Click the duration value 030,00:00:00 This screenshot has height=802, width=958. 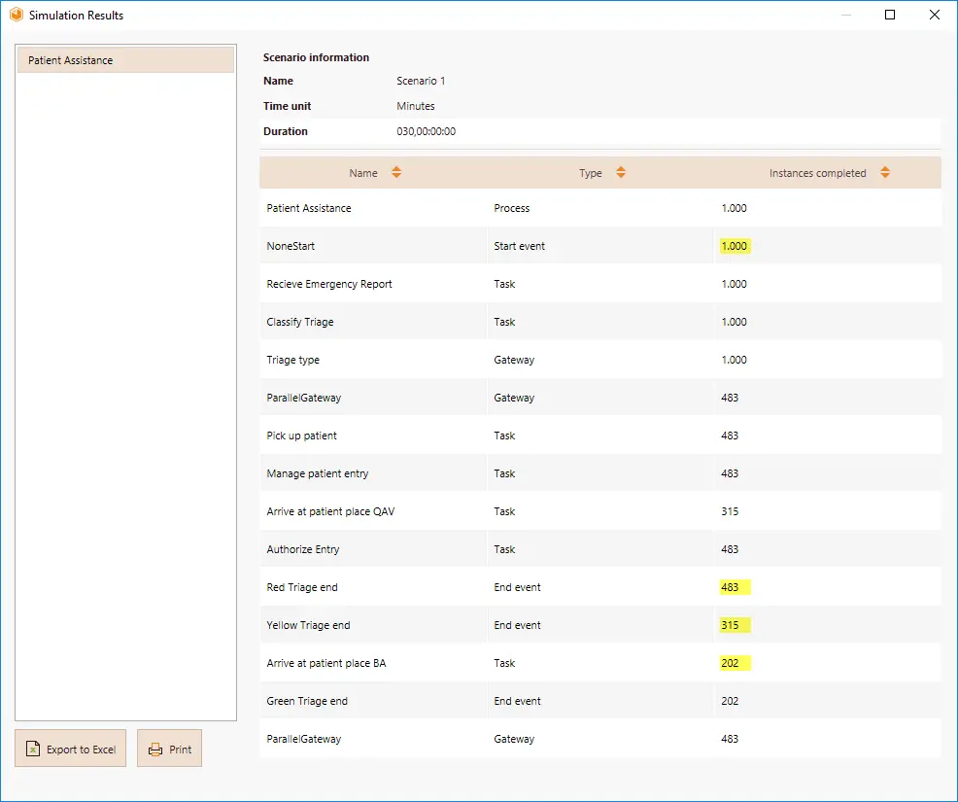(x=426, y=131)
